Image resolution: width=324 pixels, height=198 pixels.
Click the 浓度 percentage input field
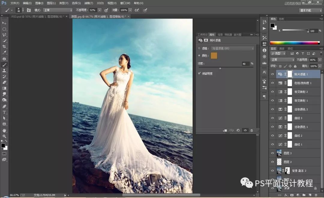(245, 64)
